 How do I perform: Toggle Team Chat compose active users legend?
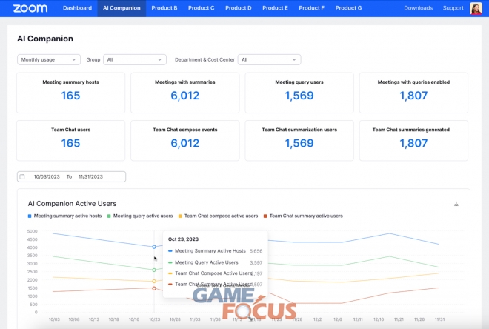click(x=218, y=216)
